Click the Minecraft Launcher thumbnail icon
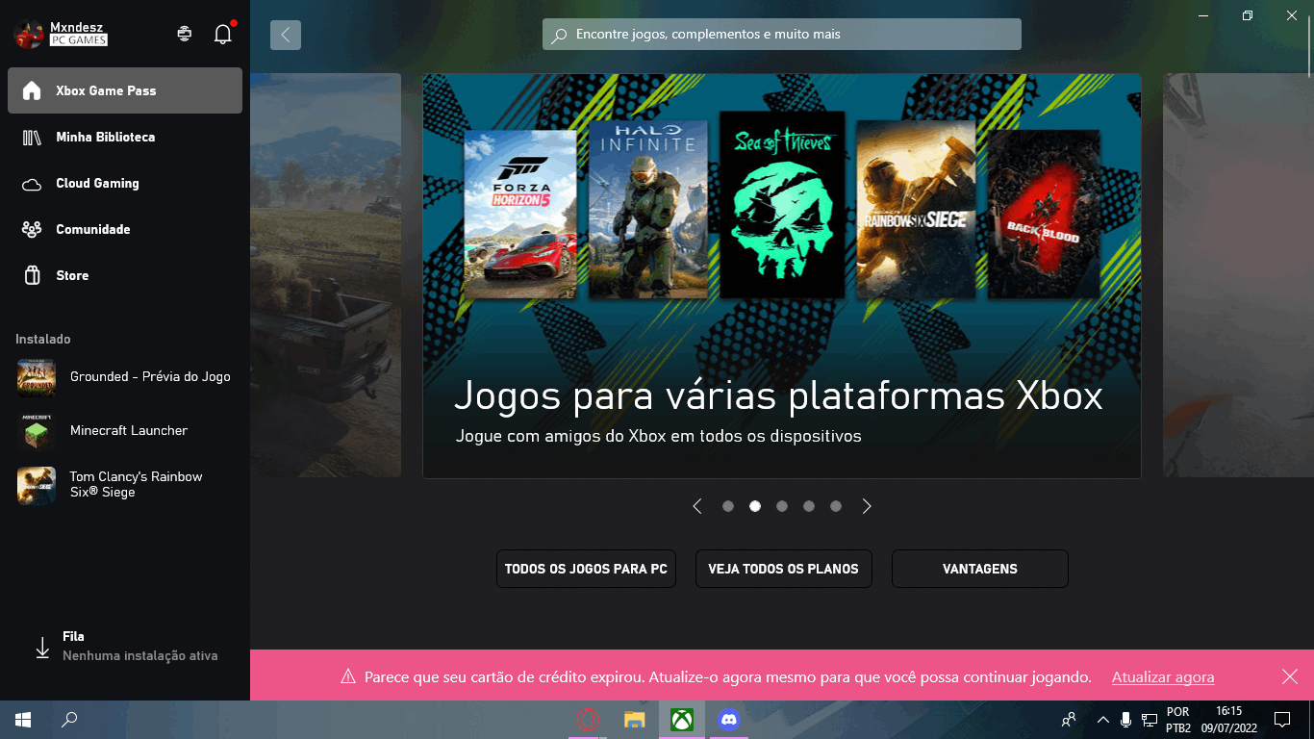Viewport: 1314px width, 739px height. click(x=37, y=431)
